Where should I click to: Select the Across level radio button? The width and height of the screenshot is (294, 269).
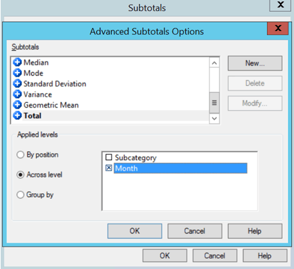pyautogui.click(x=20, y=175)
